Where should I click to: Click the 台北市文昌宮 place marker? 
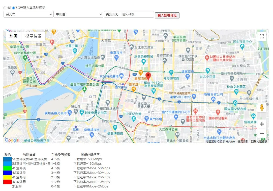[x=132, y=47]
